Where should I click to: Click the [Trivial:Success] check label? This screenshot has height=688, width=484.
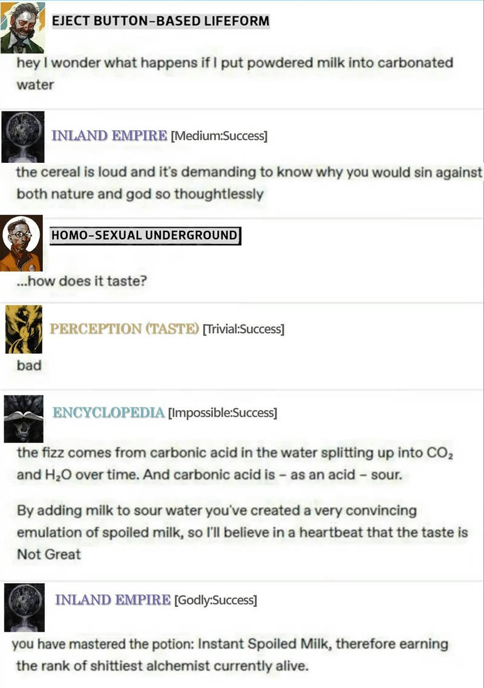[243, 329]
